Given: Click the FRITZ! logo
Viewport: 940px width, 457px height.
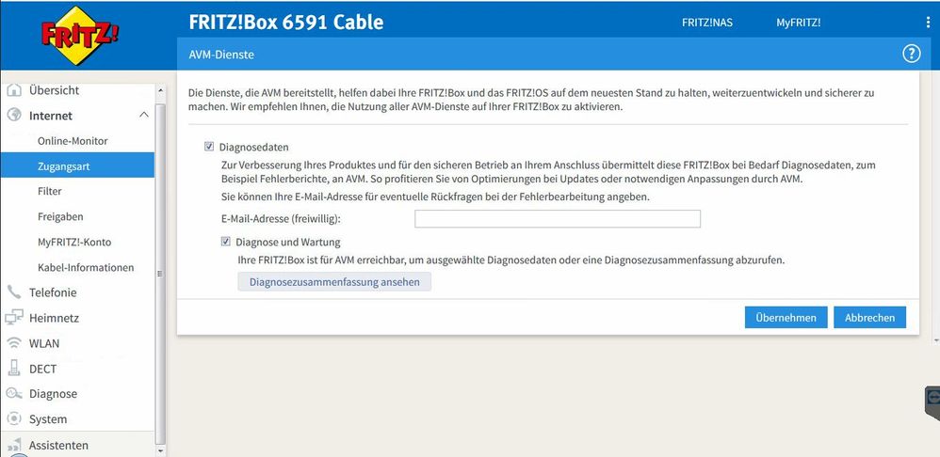Looking at the screenshot, I should pyautogui.click(x=79, y=36).
